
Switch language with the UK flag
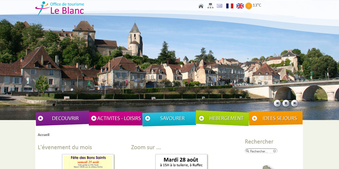click(240, 6)
